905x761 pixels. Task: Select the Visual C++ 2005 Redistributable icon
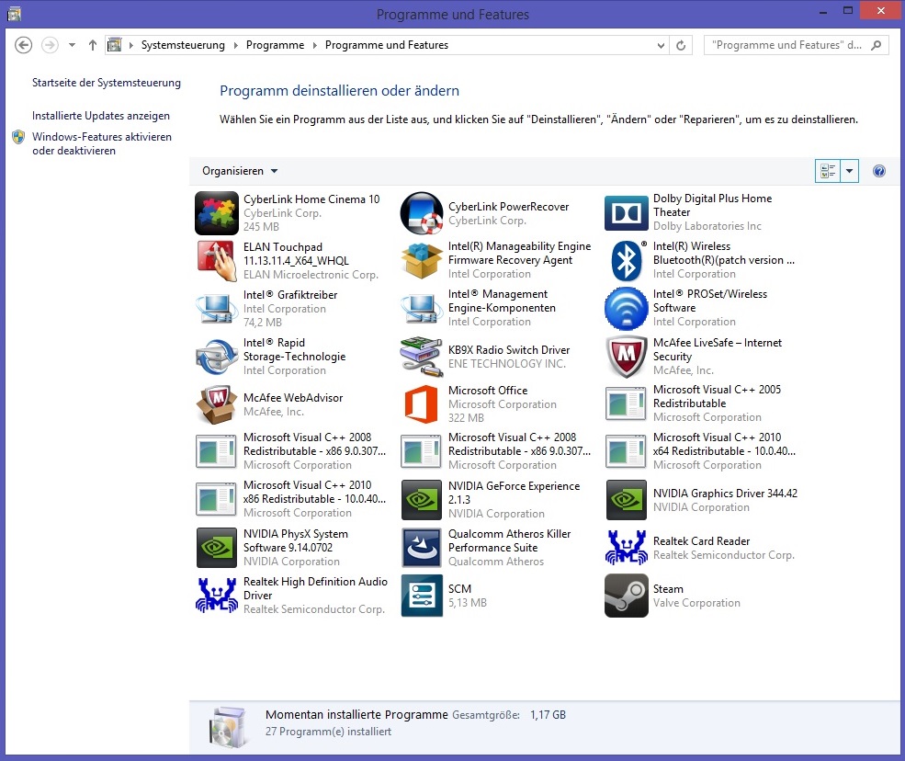[627, 403]
